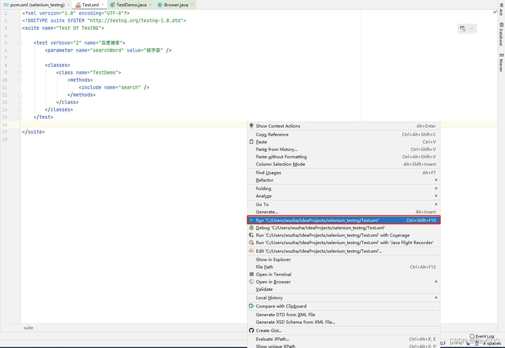The height and width of the screenshot is (348, 505).
Task: Click the Compare with Clipboard icon
Action: (251, 306)
